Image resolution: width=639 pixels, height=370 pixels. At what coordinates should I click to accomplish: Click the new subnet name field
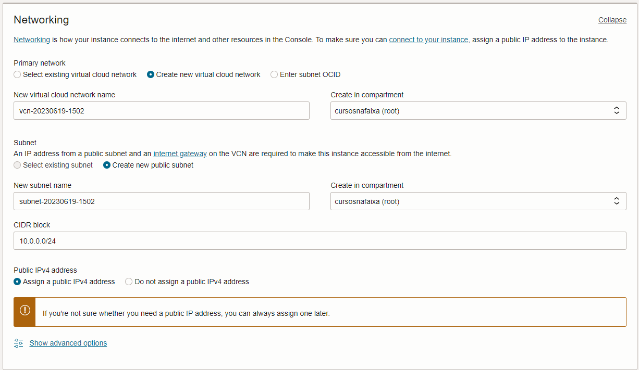(162, 201)
